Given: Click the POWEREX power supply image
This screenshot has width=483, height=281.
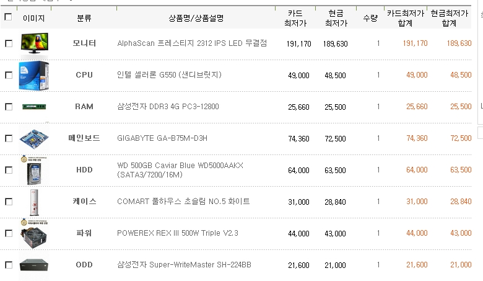Looking at the screenshot, I should coord(34,233).
